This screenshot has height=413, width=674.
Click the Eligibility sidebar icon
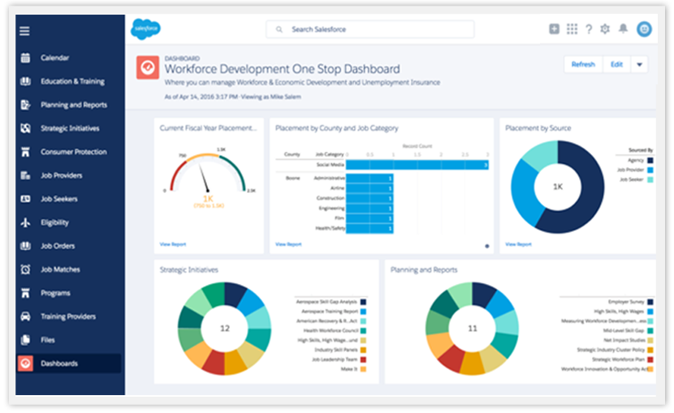pos(25,222)
